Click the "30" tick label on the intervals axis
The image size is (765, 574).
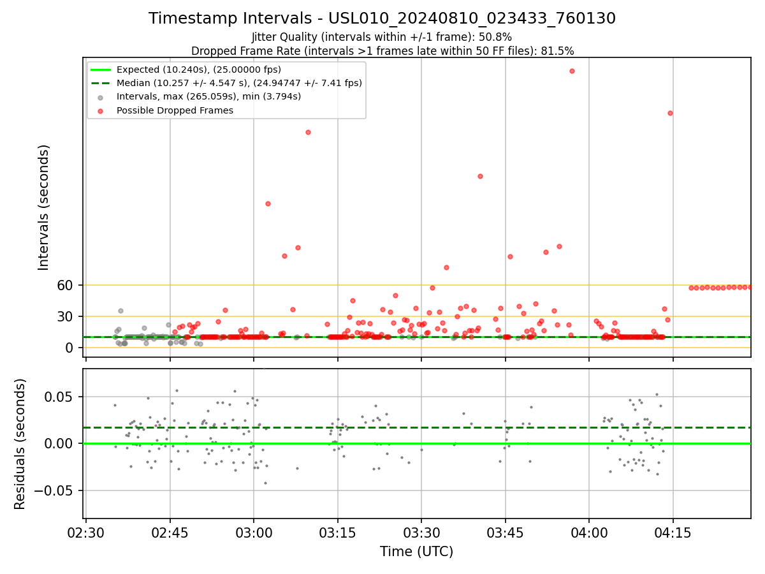[x=66, y=316]
